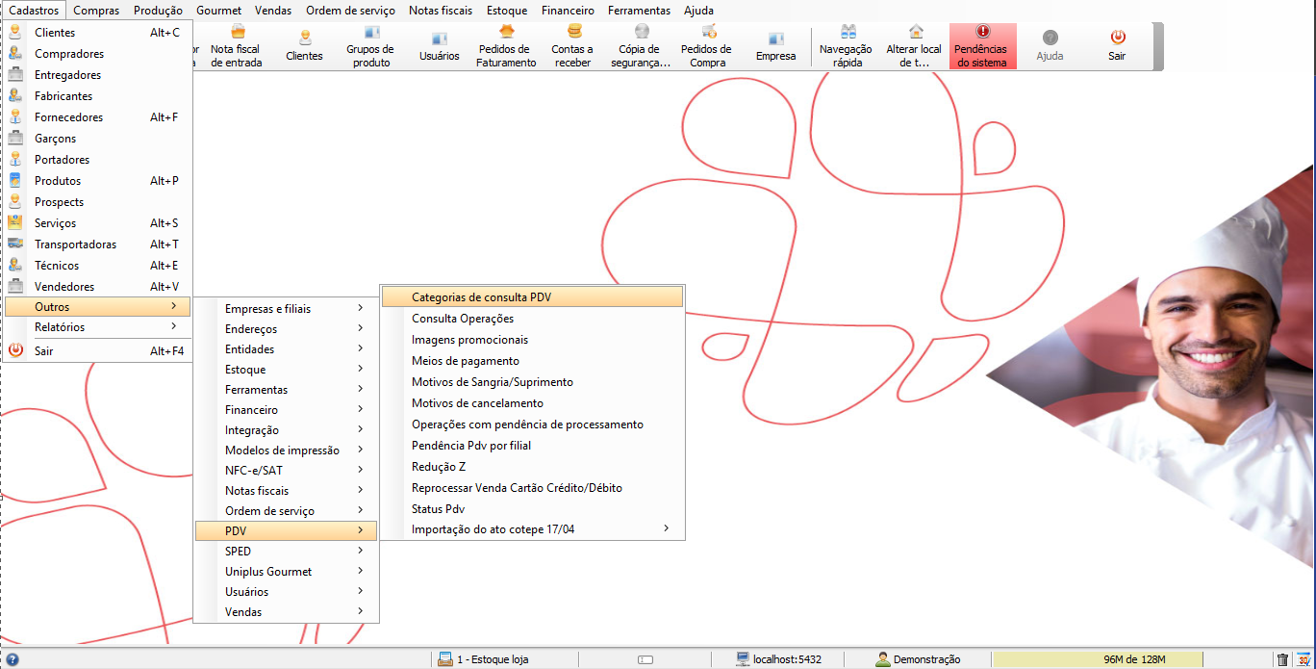1316x669 pixels.
Task: Expand Uniplus Gourmet submenu
Action: click(x=287, y=572)
